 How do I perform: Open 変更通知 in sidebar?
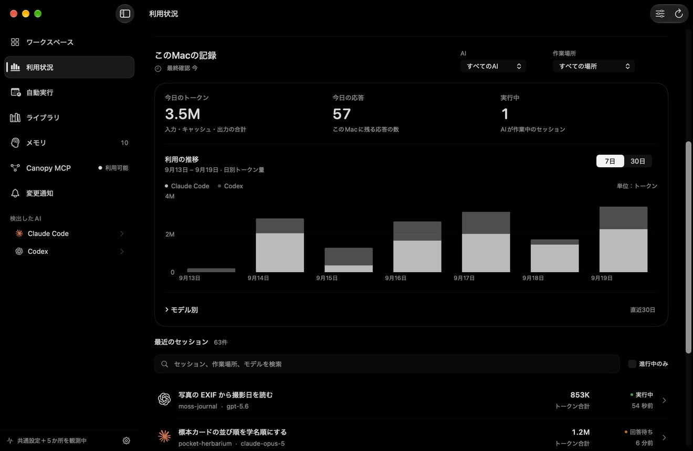pyautogui.click(x=69, y=193)
